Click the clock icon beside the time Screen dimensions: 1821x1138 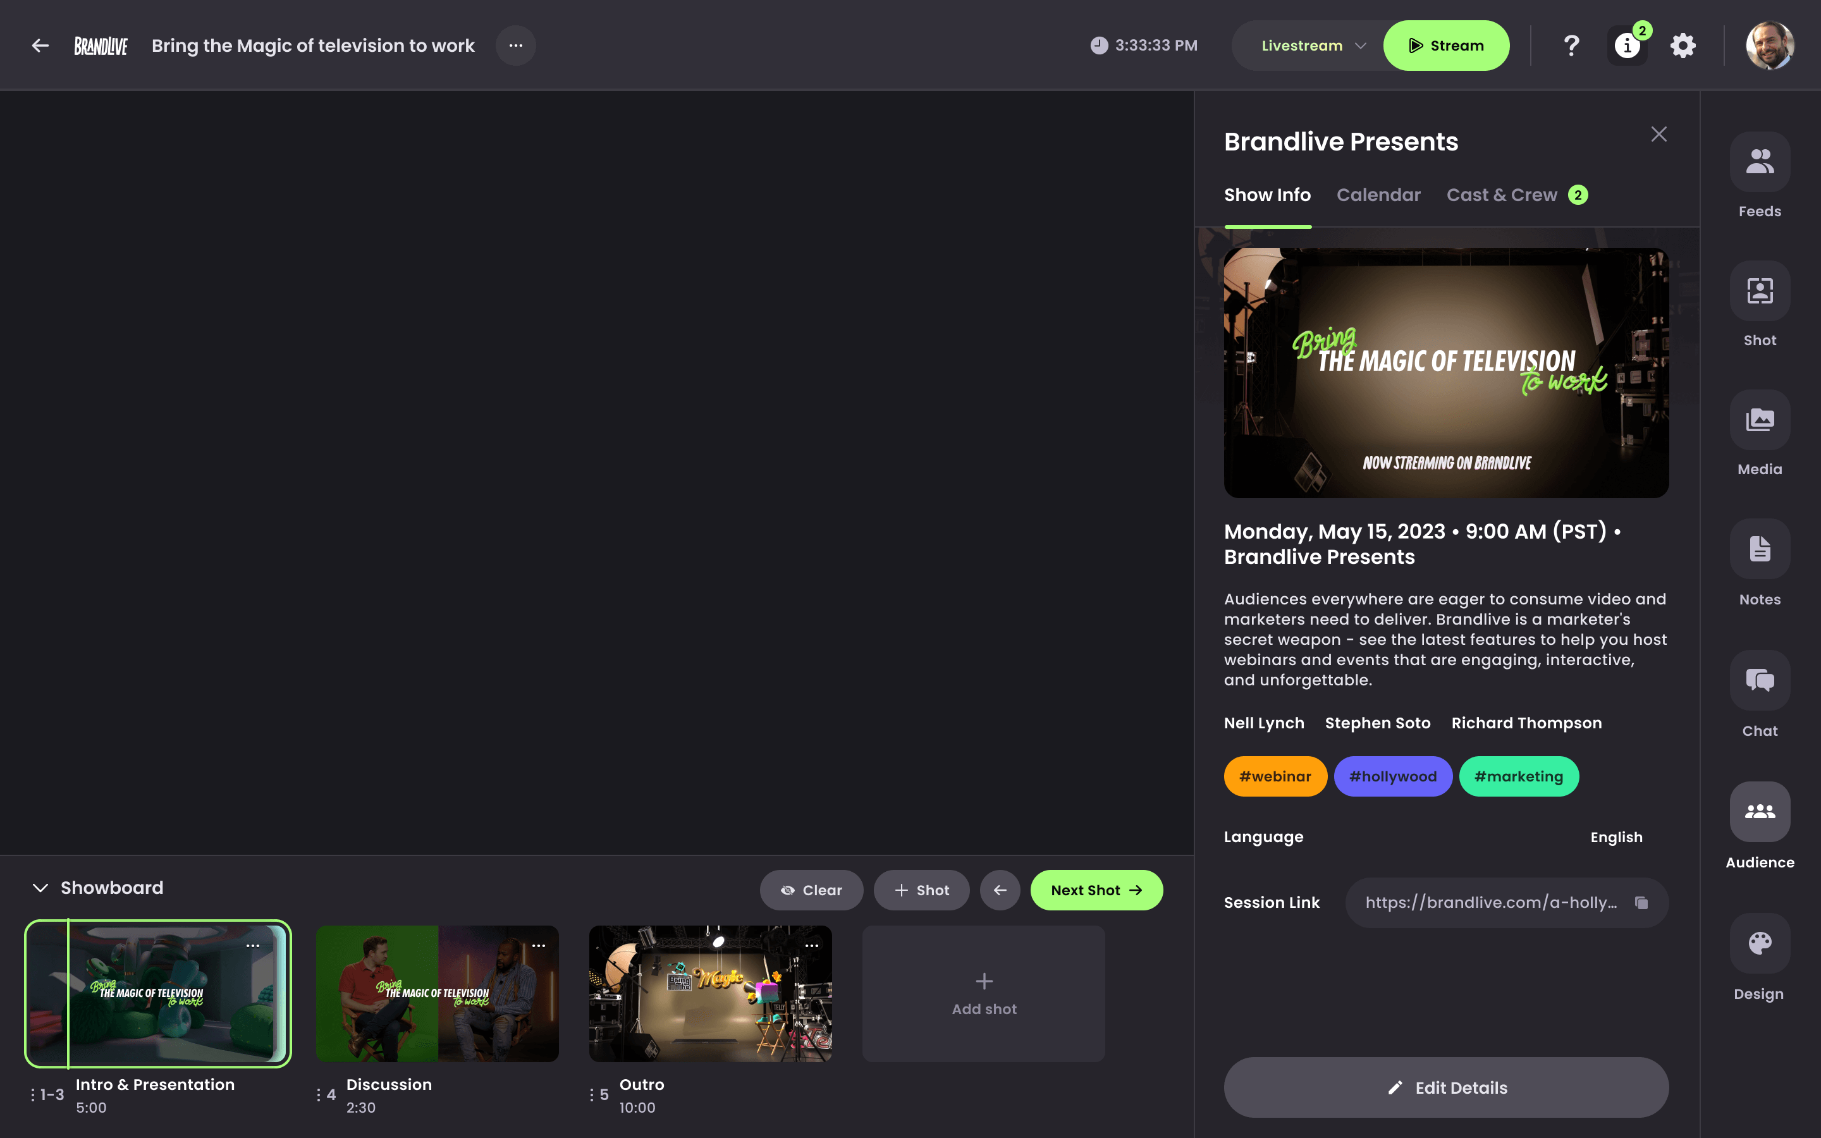1099,46
